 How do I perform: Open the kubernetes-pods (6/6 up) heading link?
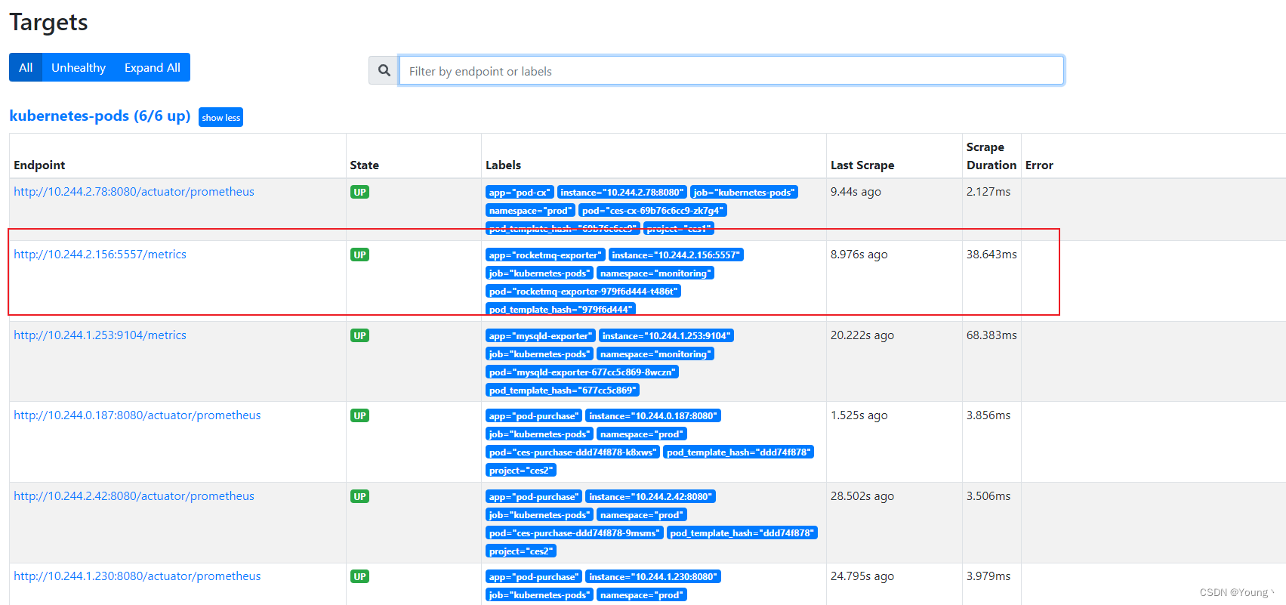point(100,116)
